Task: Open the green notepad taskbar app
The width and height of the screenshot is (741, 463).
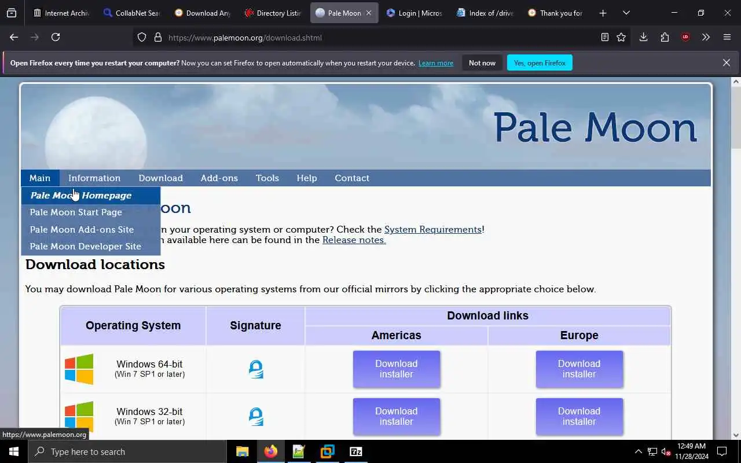Action: tap(299, 451)
